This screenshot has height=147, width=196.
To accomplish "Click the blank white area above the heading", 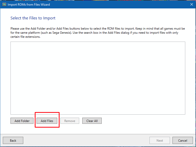I will 98,12.
